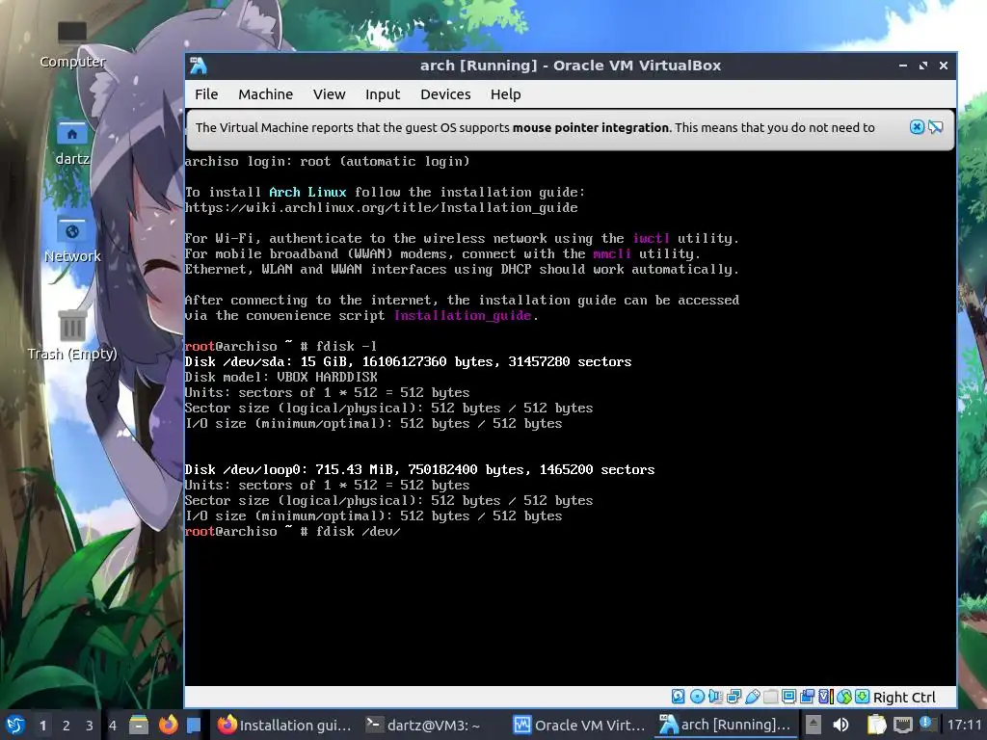Click the Computer desktop icon
Viewport: 987px width, 740px height.
coord(72,44)
